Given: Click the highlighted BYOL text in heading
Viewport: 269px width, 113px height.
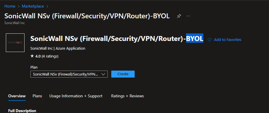Looking at the screenshot, I should (195, 38).
